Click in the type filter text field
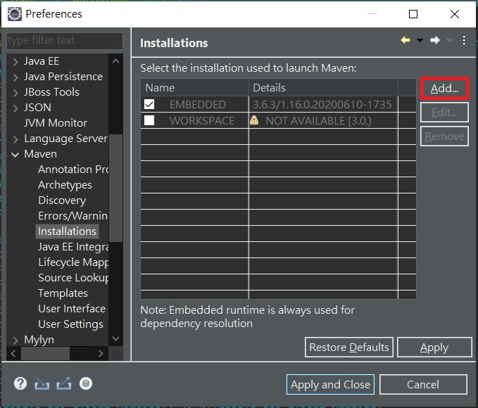The width and height of the screenshot is (478, 408). [65, 41]
